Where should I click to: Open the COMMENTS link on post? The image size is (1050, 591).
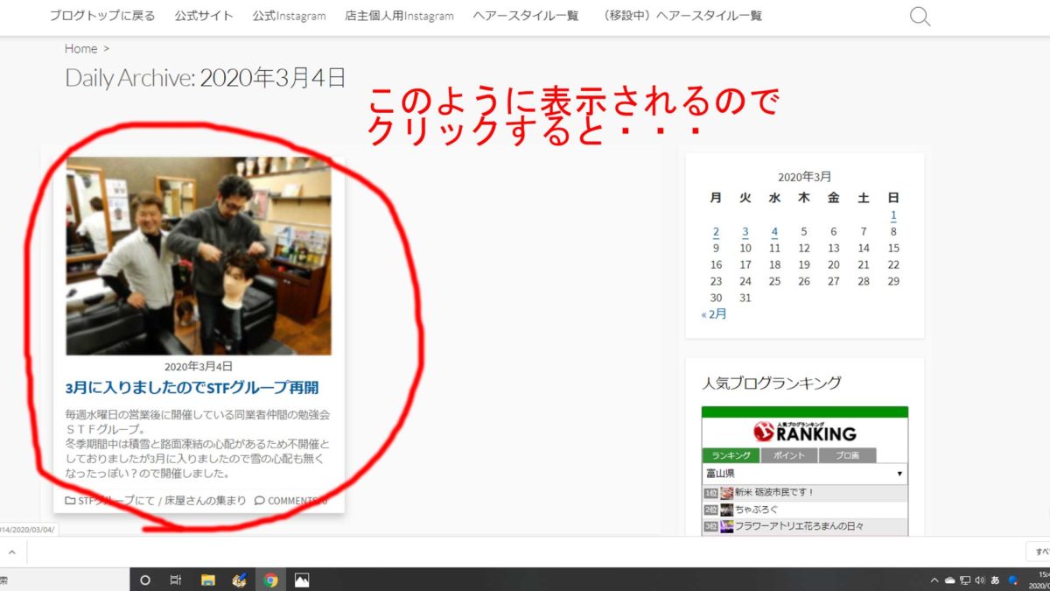click(292, 501)
